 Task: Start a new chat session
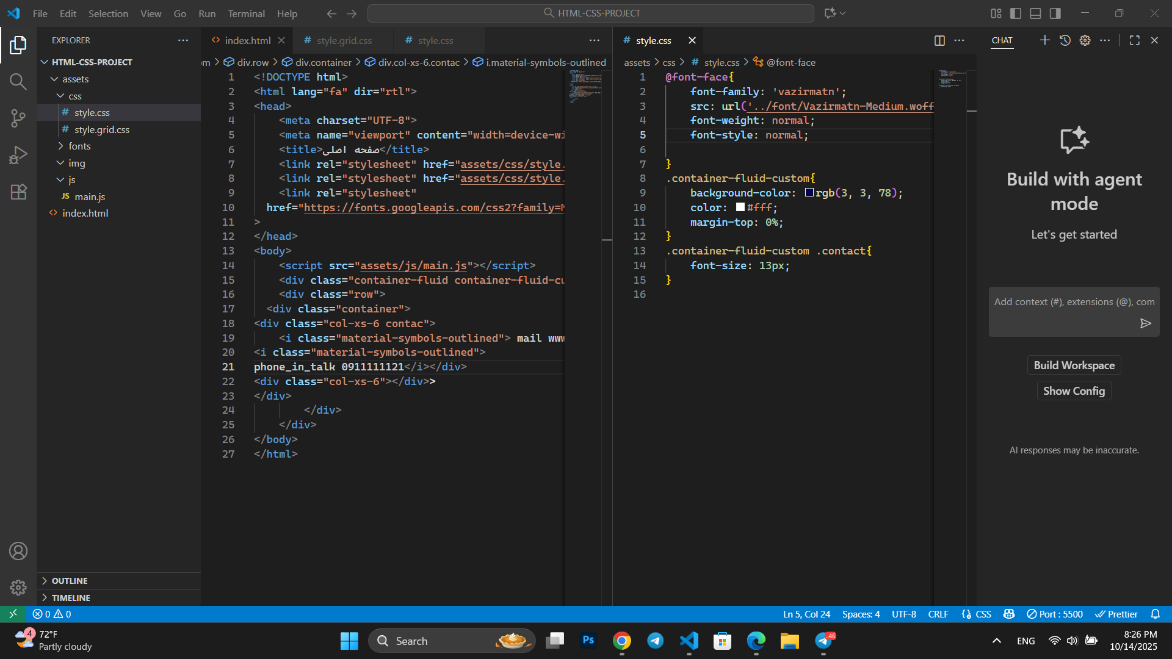pos(1044,40)
